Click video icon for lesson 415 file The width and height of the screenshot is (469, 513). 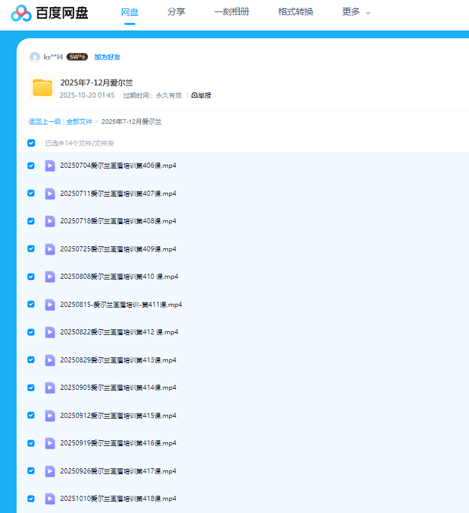point(50,415)
